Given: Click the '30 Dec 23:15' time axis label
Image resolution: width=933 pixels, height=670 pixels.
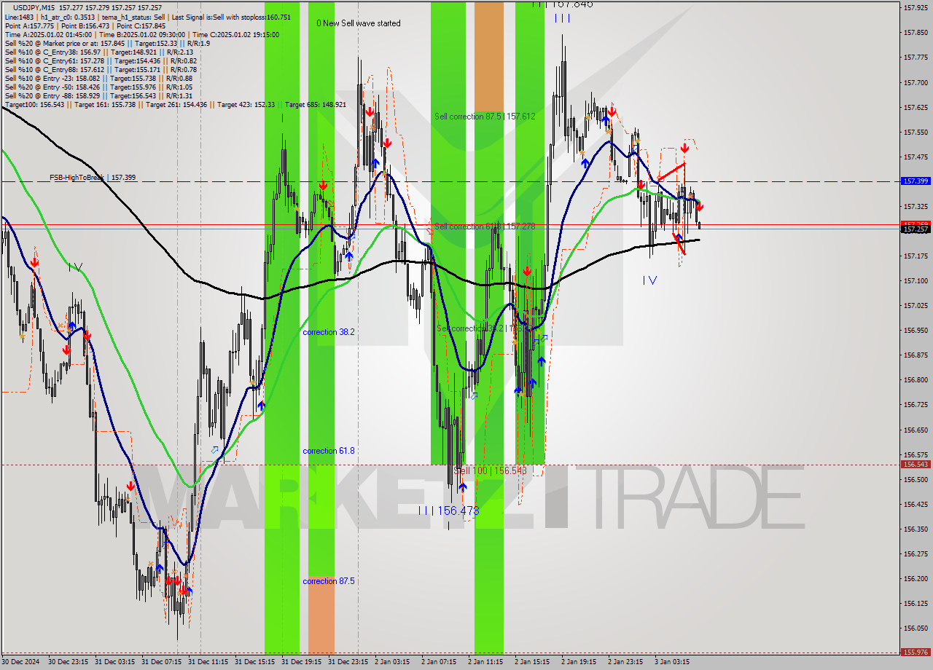Looking at the screenshot, I should pos(68,662).
